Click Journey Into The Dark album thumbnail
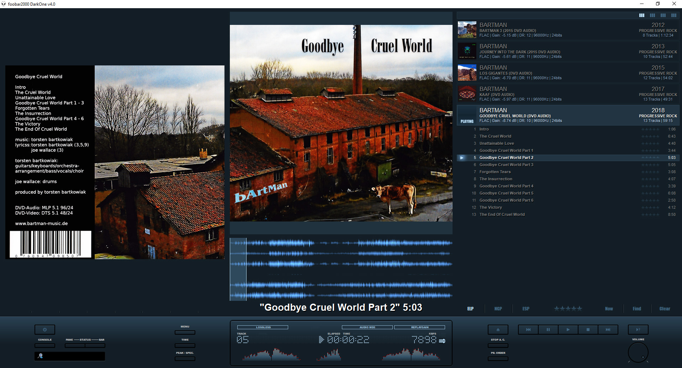The width and height of the screenshot is (682, 368). pyautogui.click(x=467, y=51)
